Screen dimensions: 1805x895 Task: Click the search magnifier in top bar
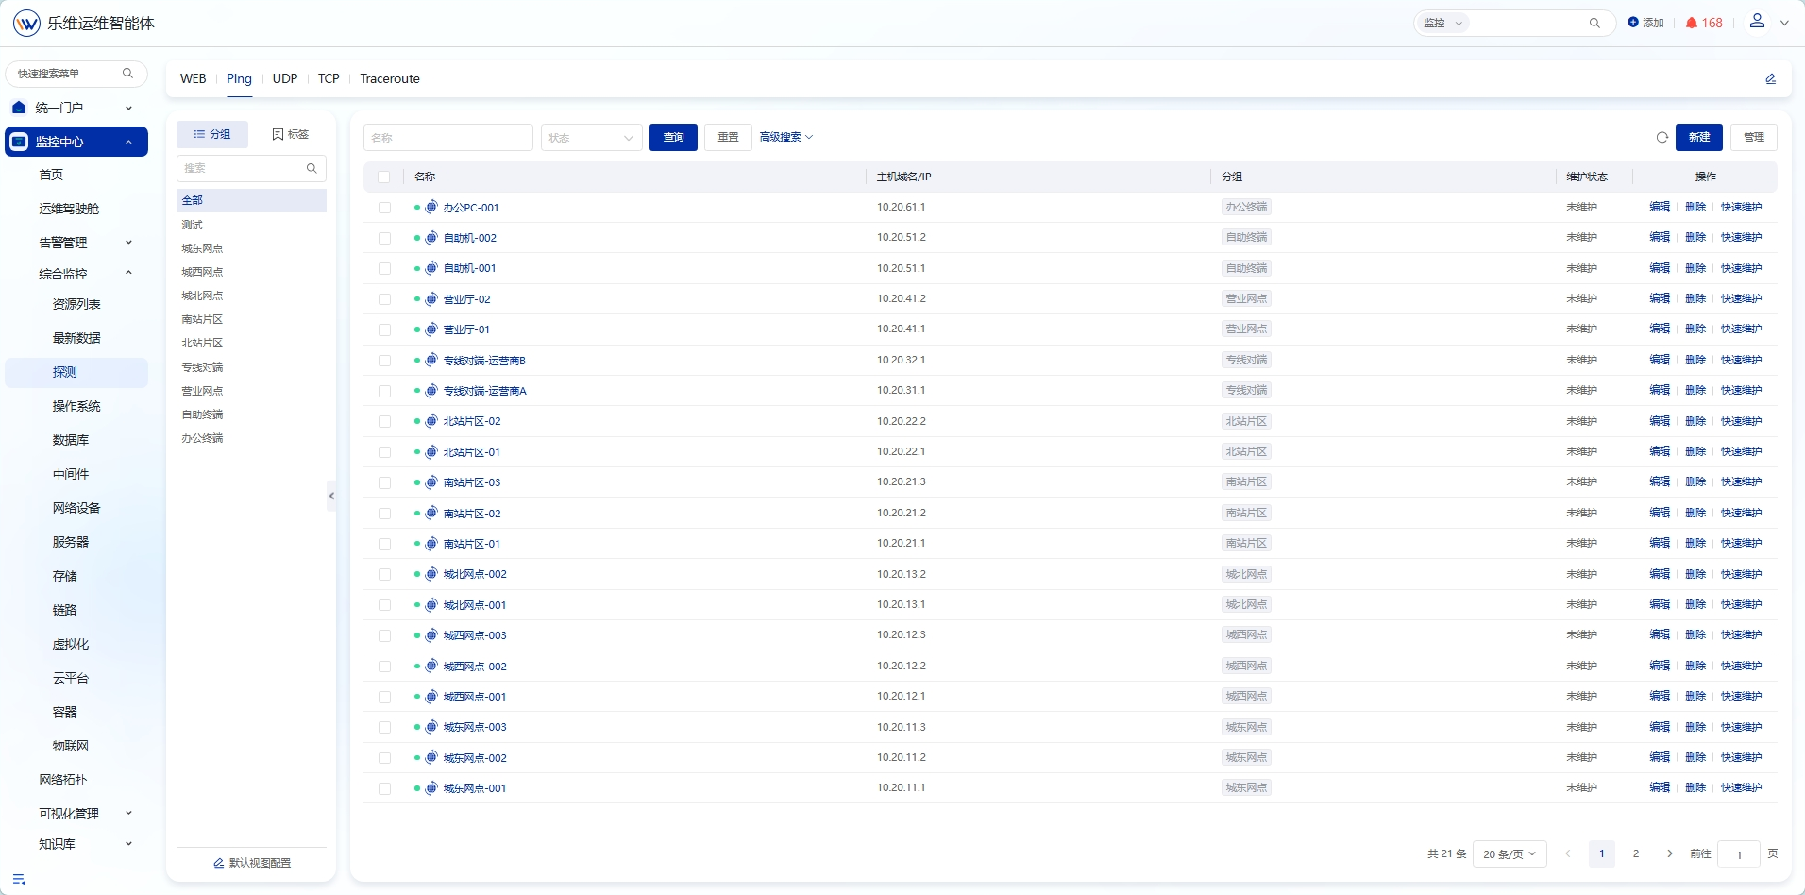pos(1594,24)
